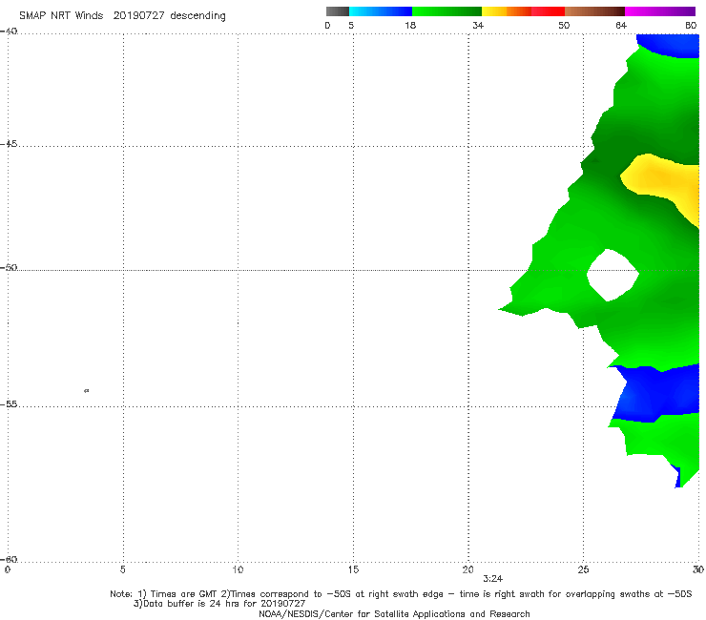Click the "-60" latitude axis label
Screen dimensions: 706x620
[x=9, y=559]
